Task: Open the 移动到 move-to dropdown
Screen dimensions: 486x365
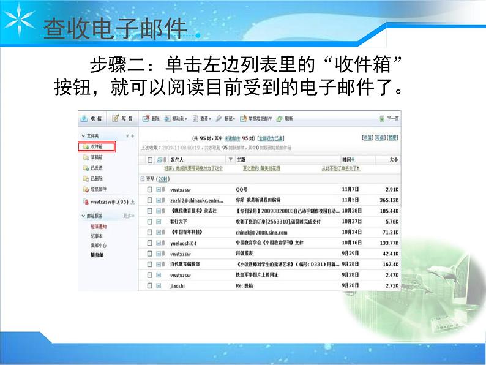Action: [176, 118]
